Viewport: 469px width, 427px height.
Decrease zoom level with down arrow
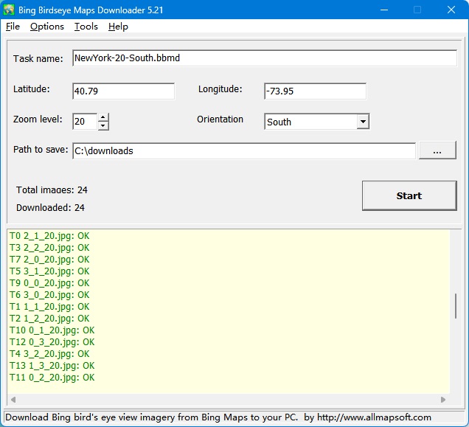[x=103, y=126]
